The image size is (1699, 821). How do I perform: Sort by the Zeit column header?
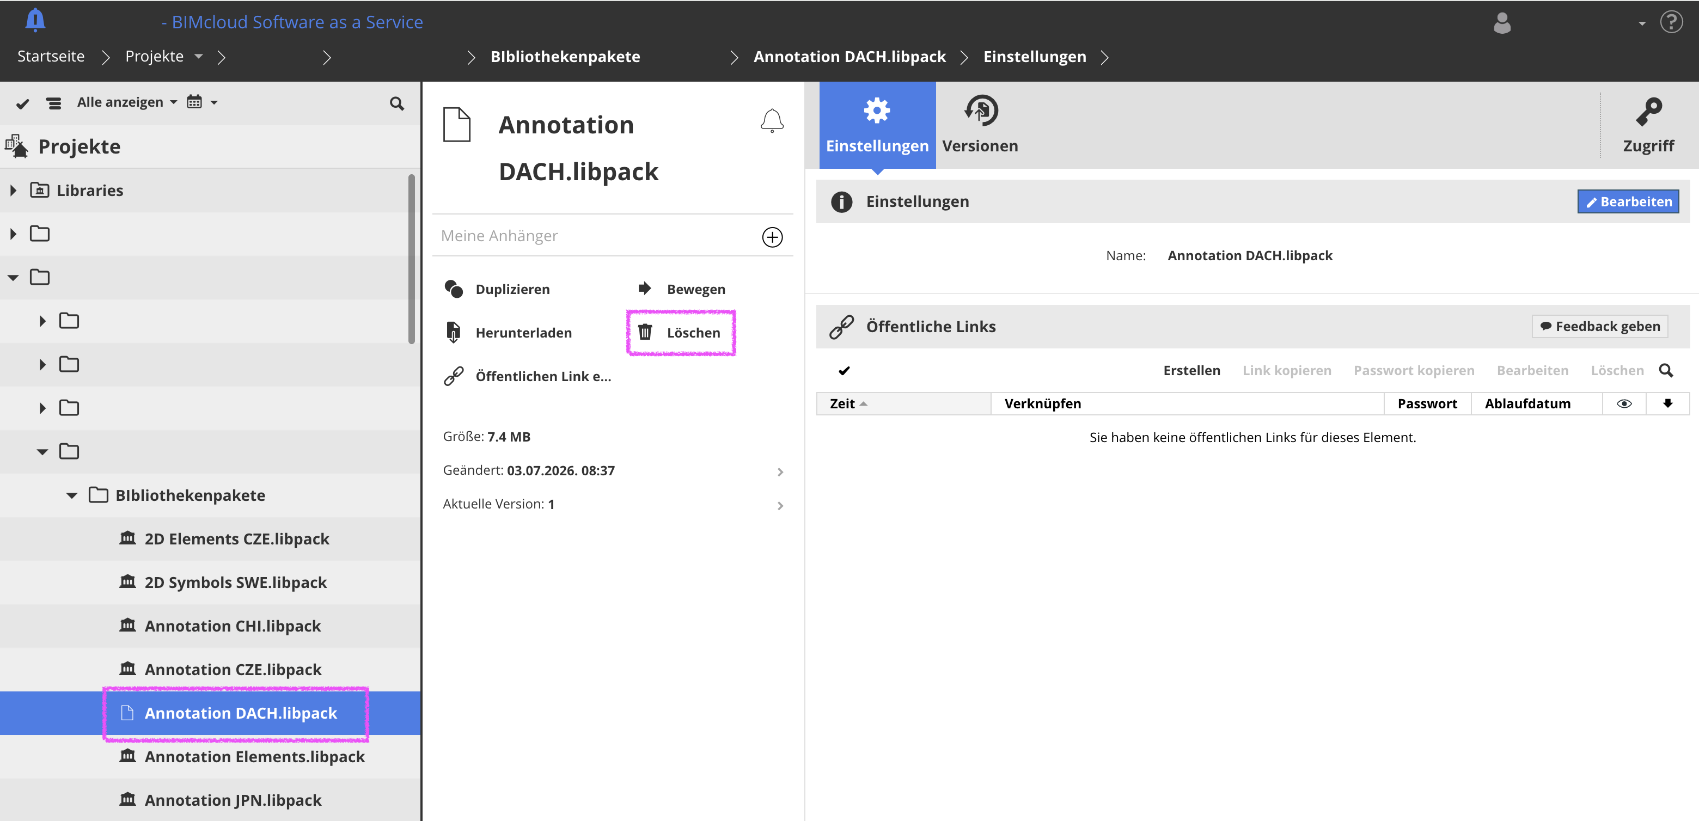(x=903, y=403)
